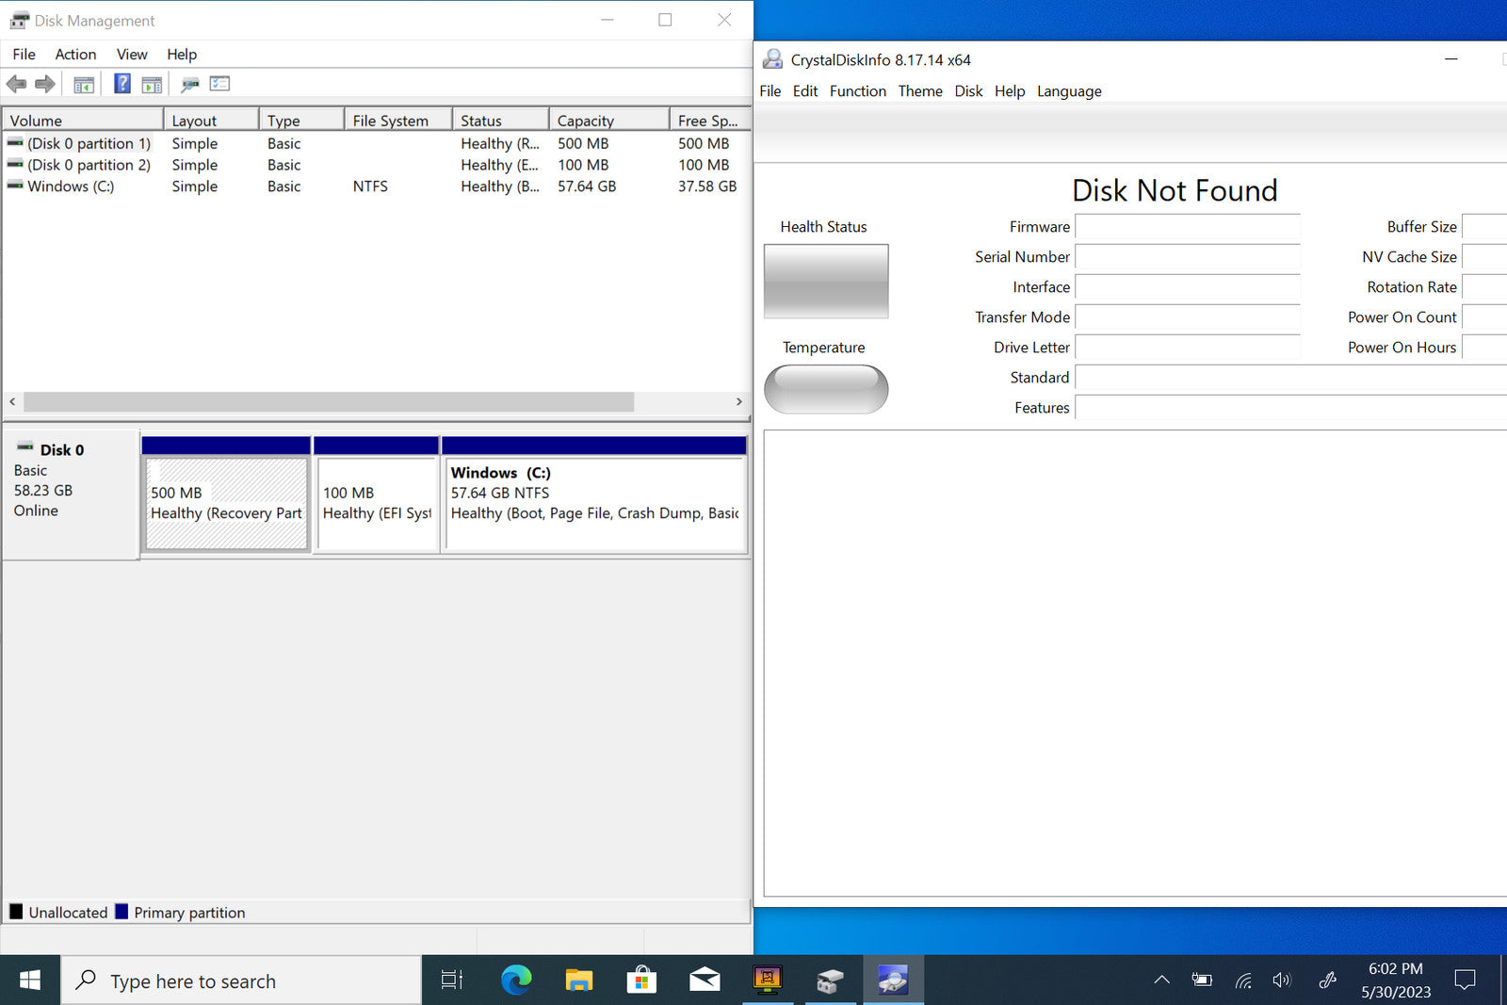This screenshot has width=1507, height=1005.
Task: Click the Drive Letter field
Action: pos(1188,348)
